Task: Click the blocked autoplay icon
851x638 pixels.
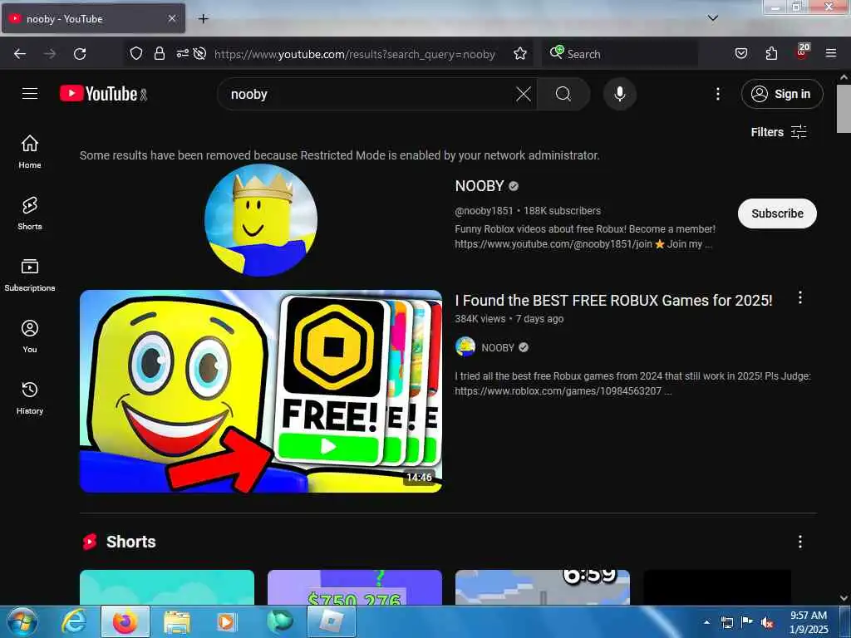Action: [x=199, y=54]
